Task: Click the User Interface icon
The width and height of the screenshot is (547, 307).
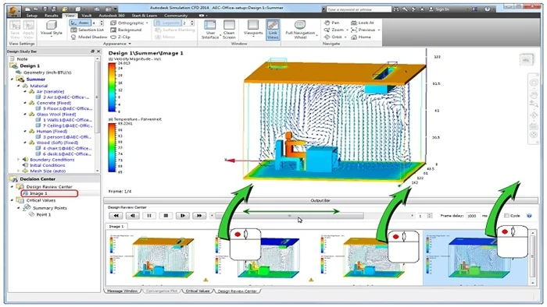Action: coord(210,25)
